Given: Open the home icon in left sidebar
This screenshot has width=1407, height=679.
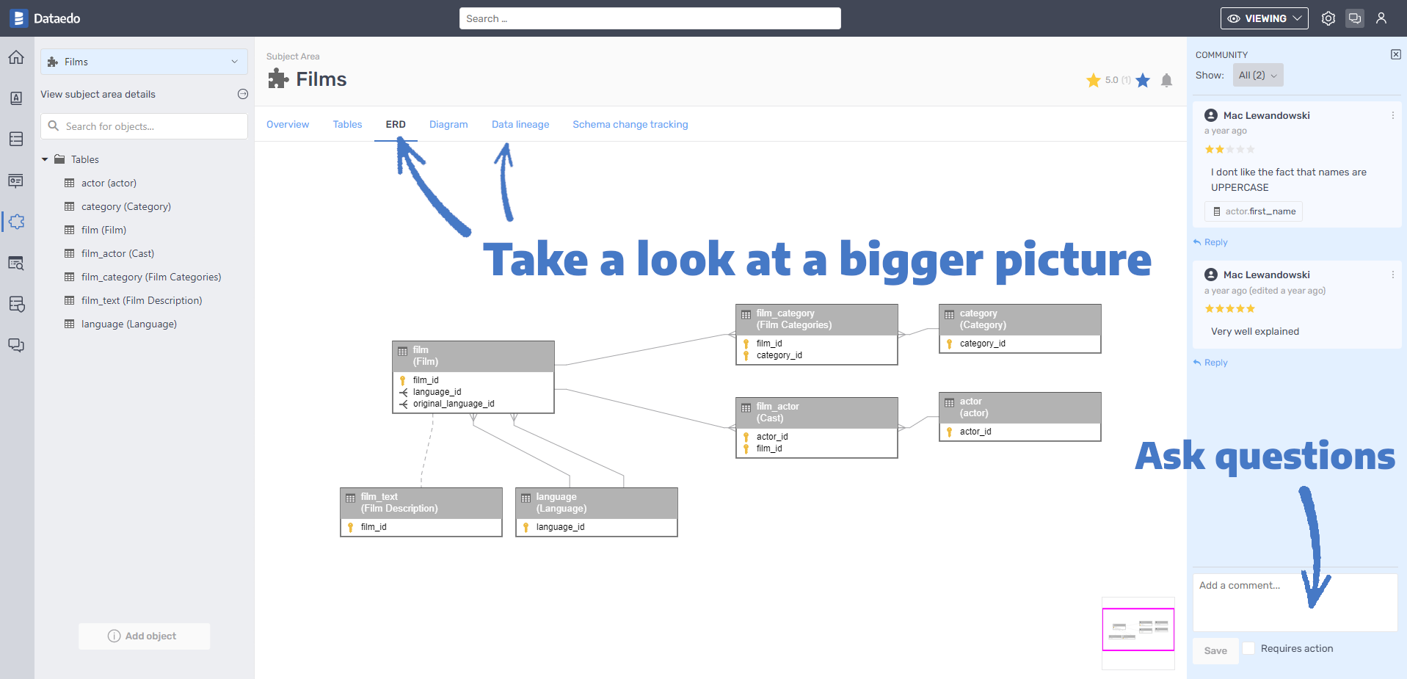Looking at the screenshot, I should point(16,57).
